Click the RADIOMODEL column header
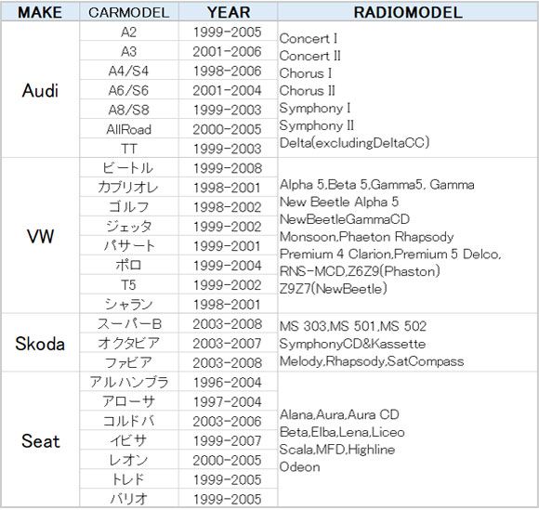 [408, 12]
